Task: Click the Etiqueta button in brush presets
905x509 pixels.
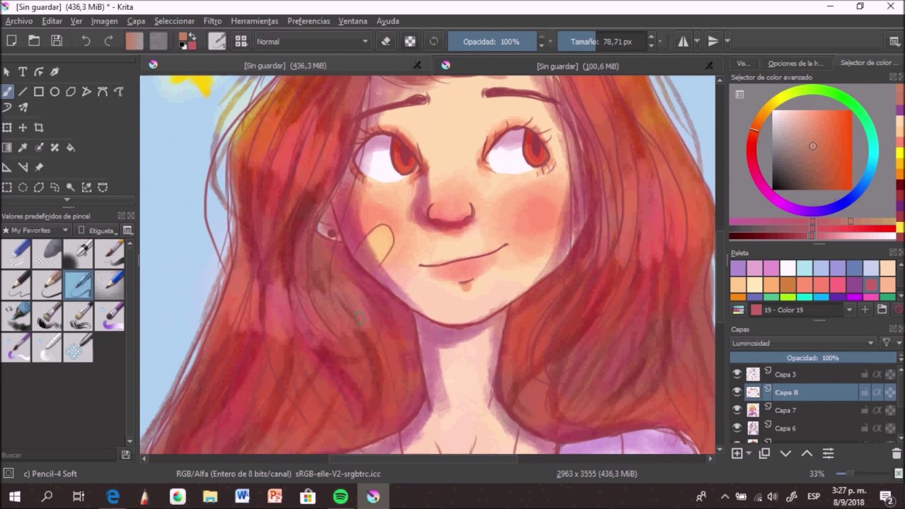Action: pos(97,230)
